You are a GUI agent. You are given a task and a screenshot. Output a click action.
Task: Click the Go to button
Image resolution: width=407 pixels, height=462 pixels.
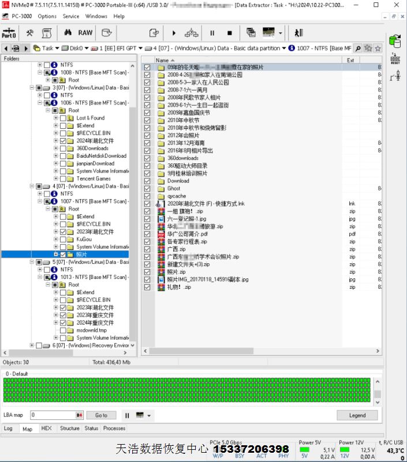(101, 415)
